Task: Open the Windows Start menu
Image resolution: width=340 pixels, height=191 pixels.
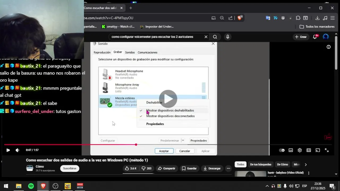Action: [6, 186]
